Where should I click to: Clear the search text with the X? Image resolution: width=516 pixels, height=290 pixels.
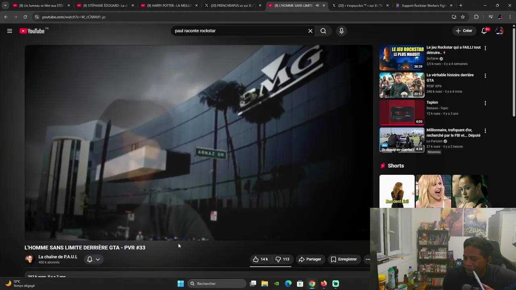[x=310, y=31]
